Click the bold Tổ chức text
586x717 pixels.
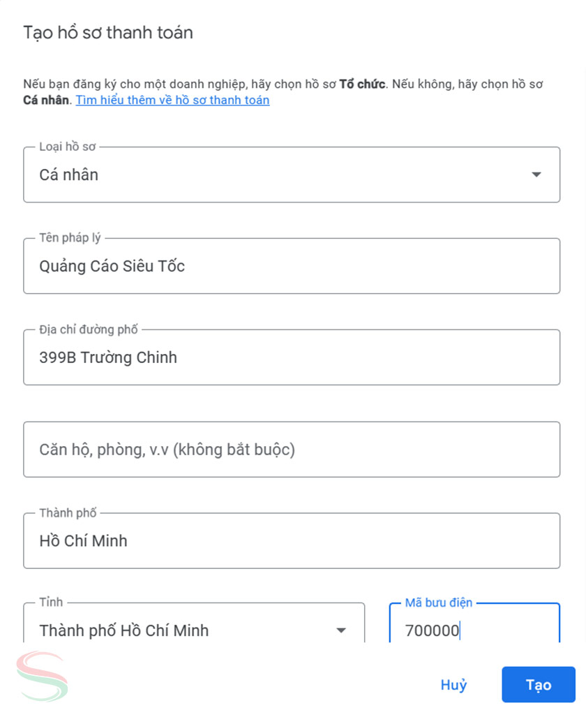(362, 84)
